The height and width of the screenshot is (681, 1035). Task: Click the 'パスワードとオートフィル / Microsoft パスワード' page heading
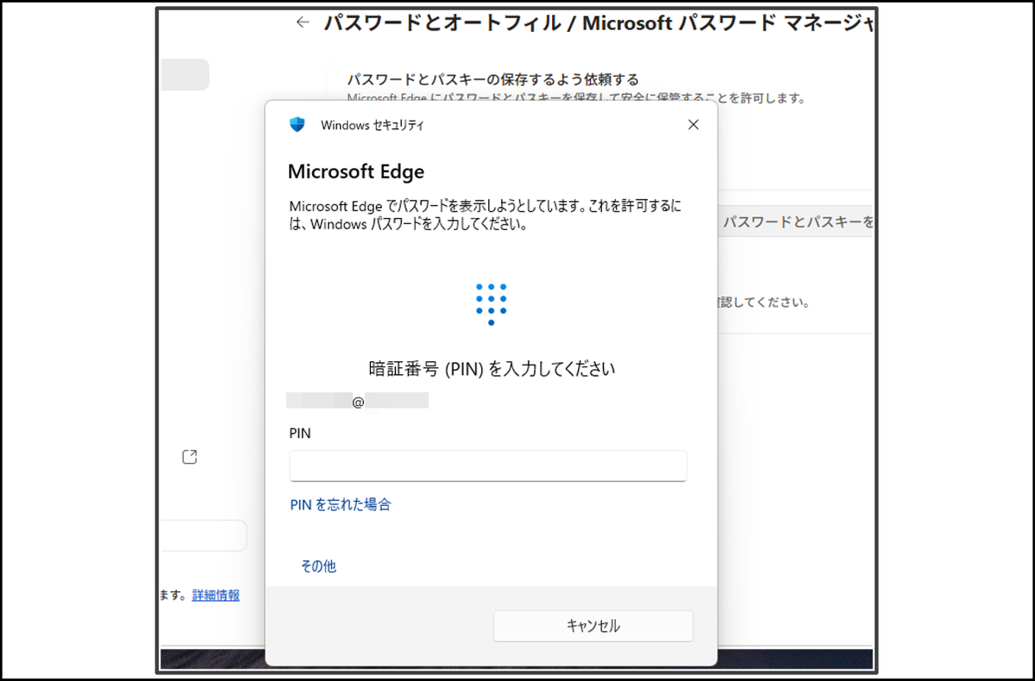click(x=599, y=23)
